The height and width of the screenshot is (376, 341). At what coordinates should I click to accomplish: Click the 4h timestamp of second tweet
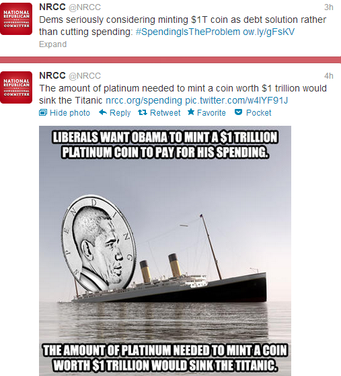click(328, 76)
